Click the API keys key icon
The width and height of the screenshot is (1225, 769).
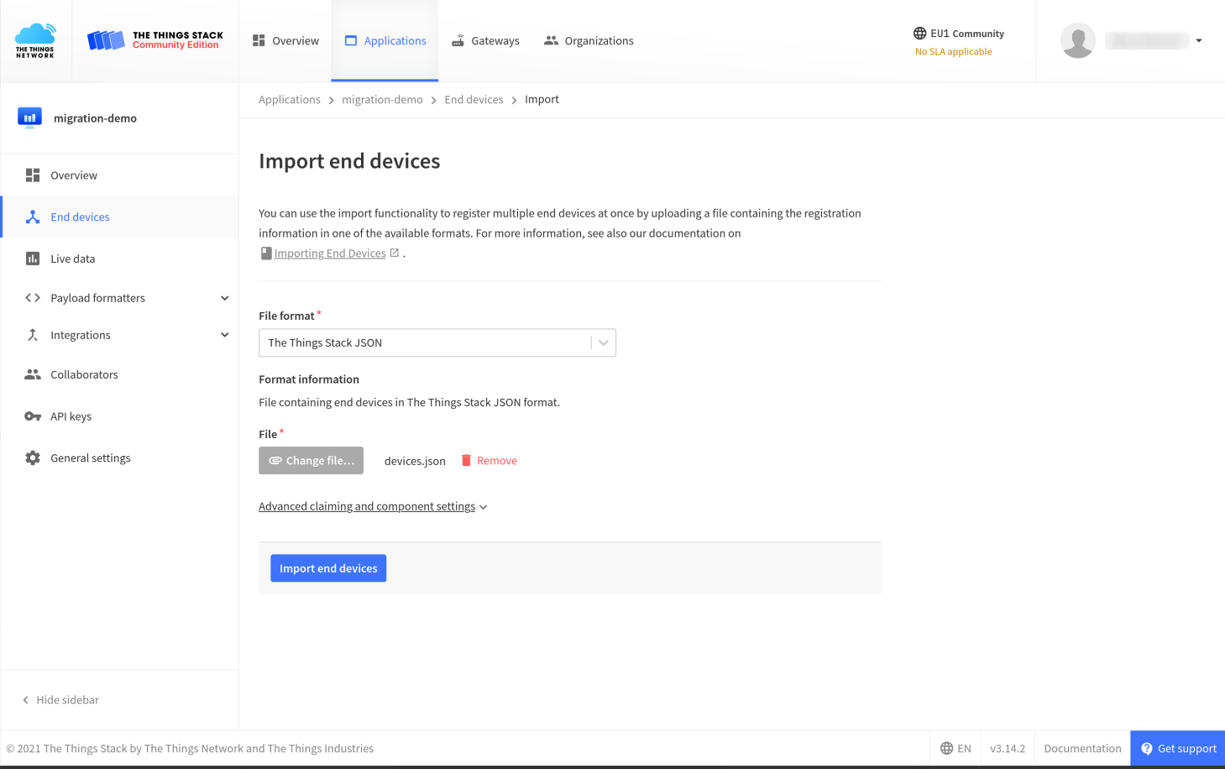(x=33, y=416)
